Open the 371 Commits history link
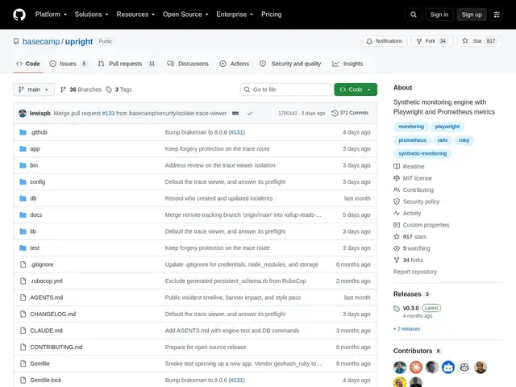 [x=350, y=113]
